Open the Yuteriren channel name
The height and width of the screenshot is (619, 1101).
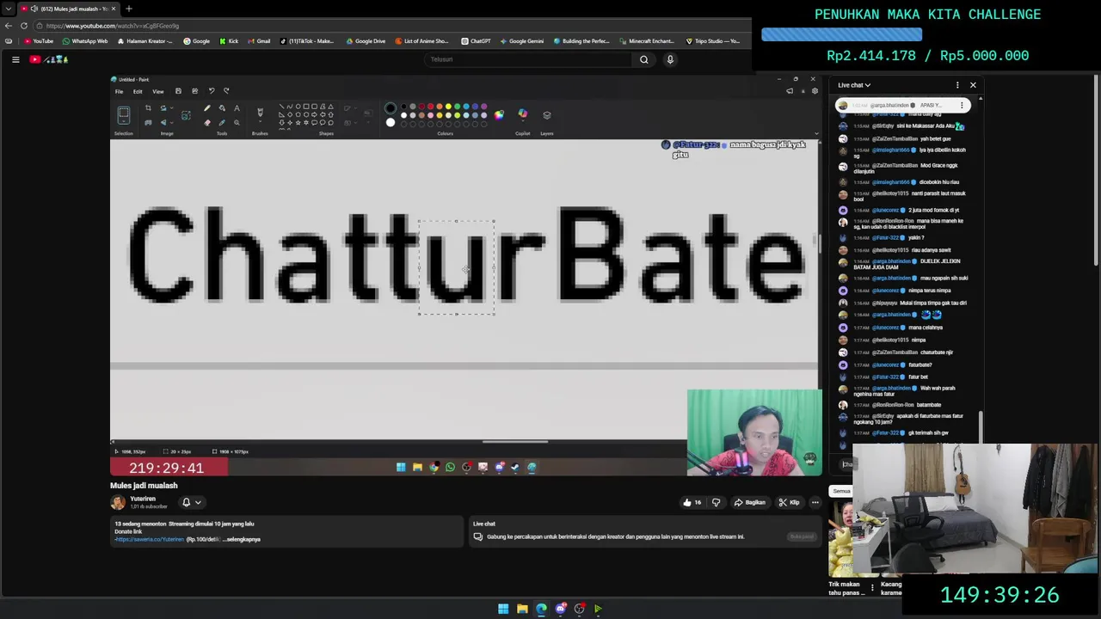tap(143, 499)
